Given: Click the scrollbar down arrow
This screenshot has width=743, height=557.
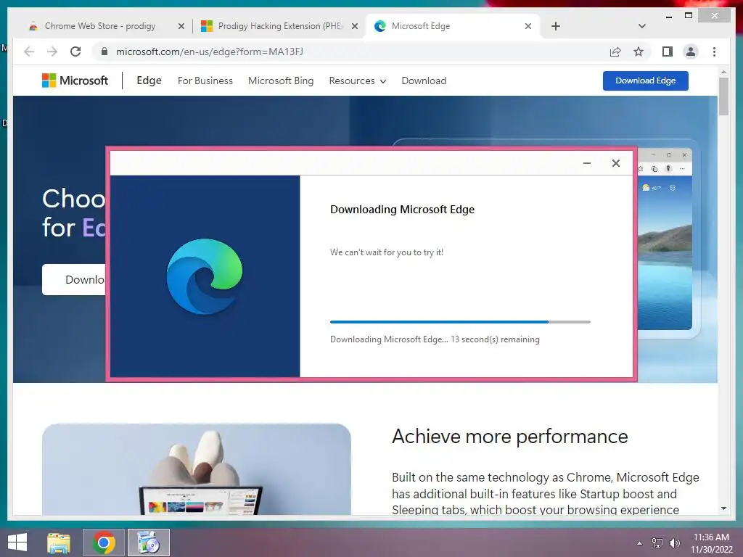Looking at the screenshot, I should pos(723,508).
